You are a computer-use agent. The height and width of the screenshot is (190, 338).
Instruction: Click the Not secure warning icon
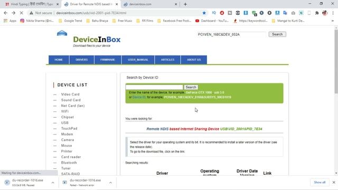tap(32, 13)
